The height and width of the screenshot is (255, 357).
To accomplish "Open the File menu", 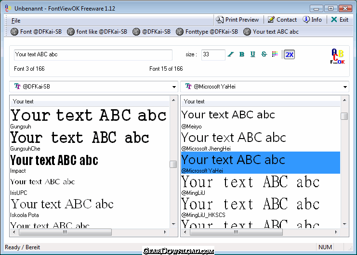I will 16,21.
